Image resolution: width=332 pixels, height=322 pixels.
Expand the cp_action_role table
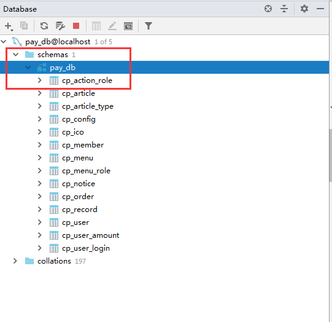(x=40, y=80)
